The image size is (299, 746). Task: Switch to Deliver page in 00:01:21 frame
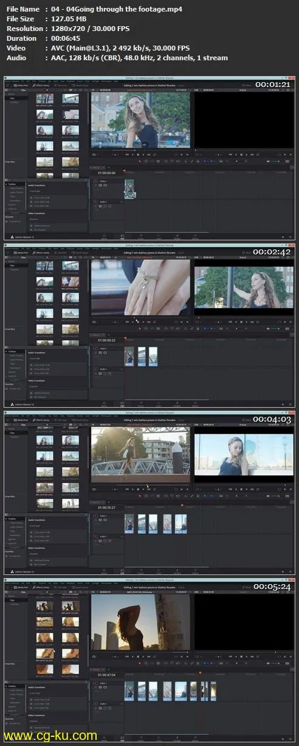[x=195, y=235]
